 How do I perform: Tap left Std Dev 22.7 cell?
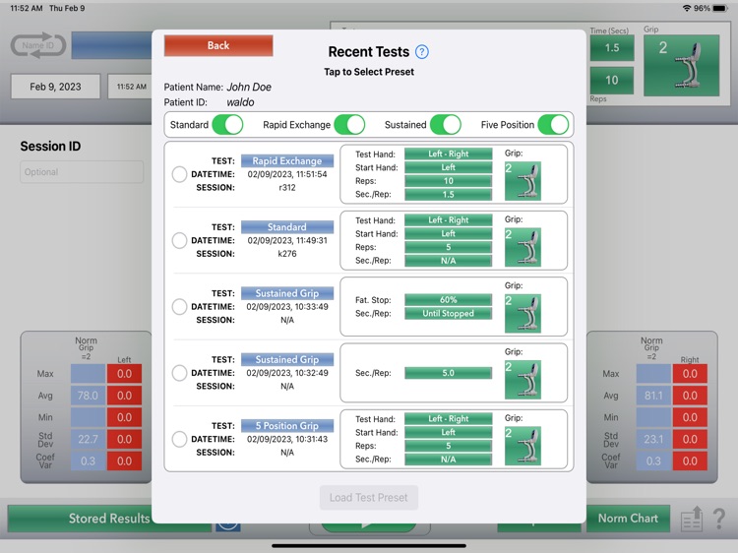point(88,439)
